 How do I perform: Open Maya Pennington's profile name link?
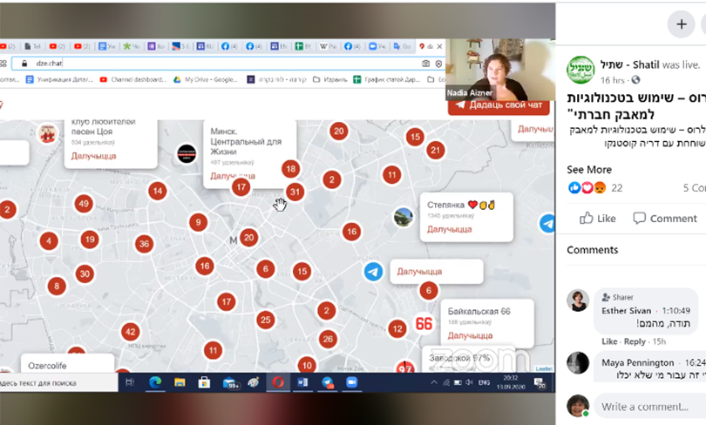coord(637,362)
